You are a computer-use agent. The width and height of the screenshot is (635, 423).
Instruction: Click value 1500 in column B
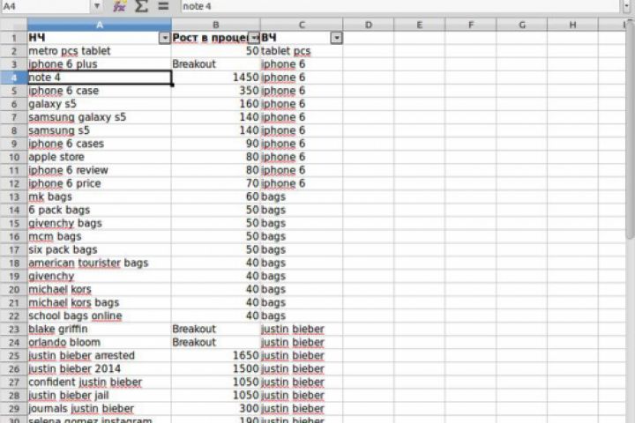(x=216, y=369)
